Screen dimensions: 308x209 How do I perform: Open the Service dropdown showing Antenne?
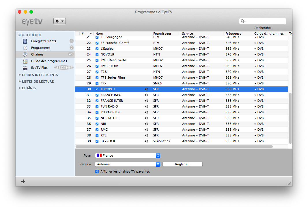128,164
